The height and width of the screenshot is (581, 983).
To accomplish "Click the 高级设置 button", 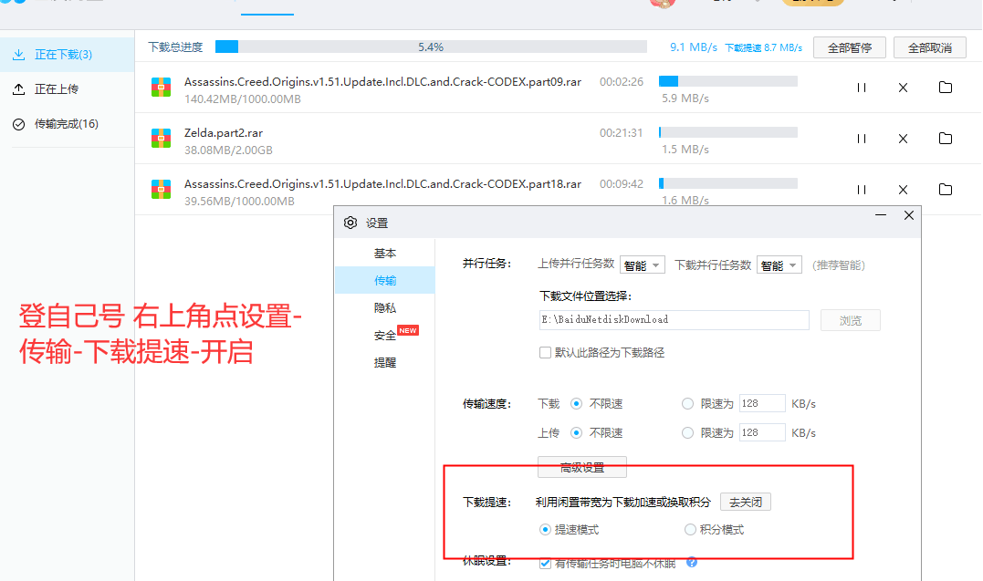I will [581, 467].
